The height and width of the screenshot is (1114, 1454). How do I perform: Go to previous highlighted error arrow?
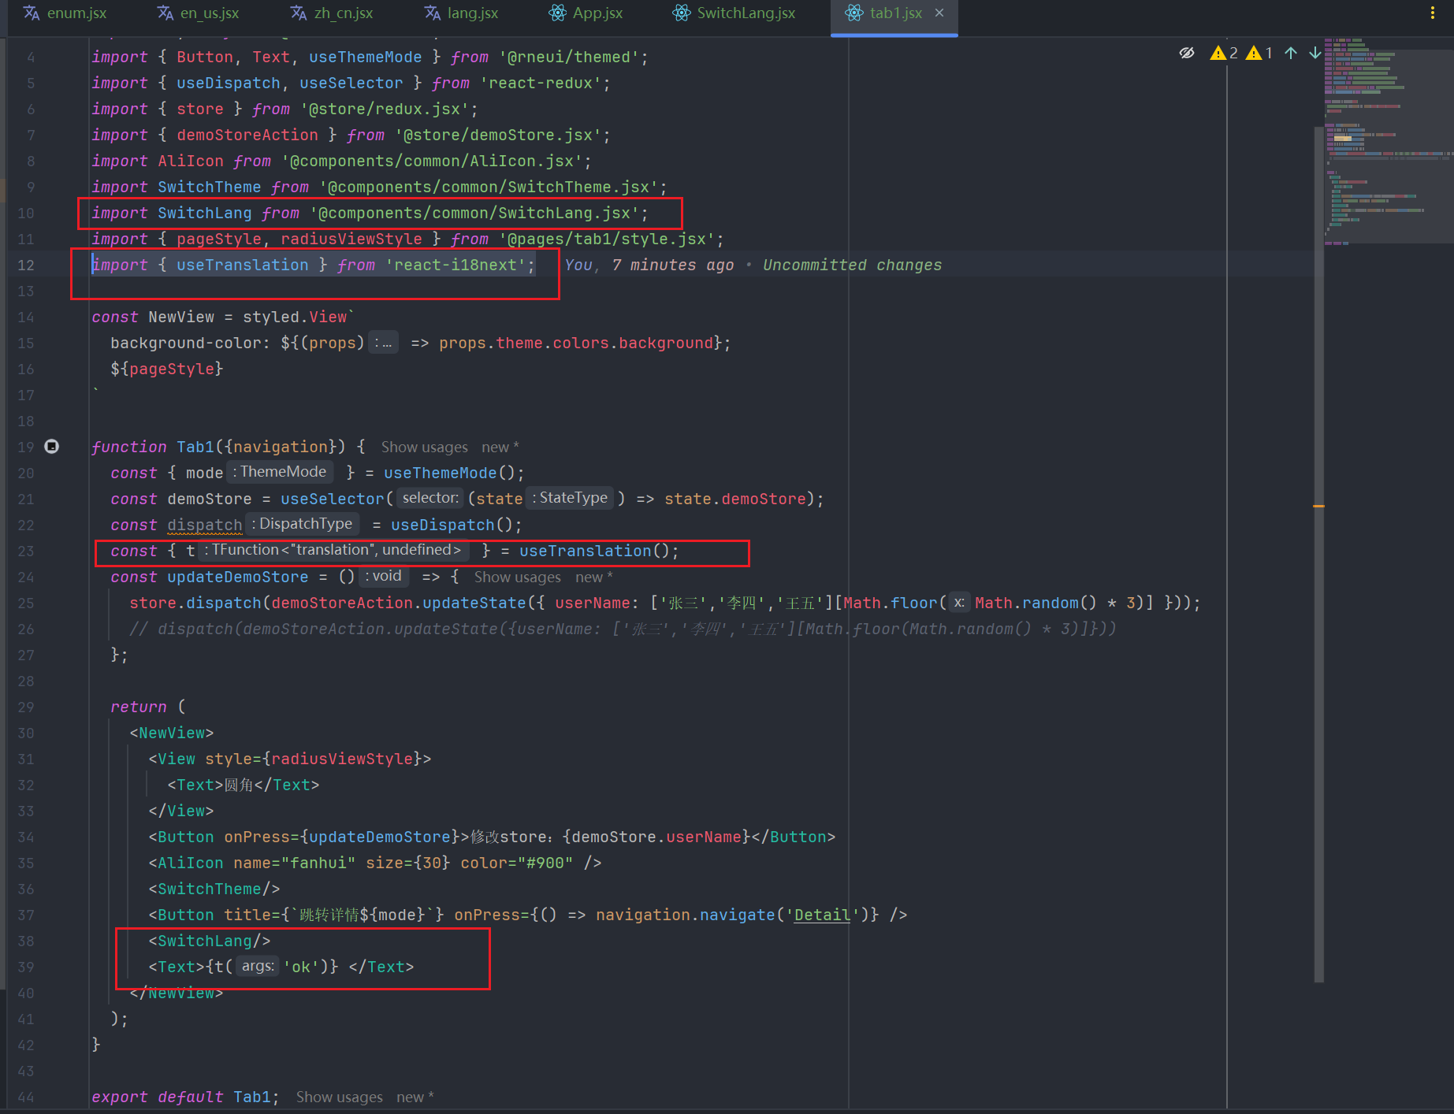tap(1291, 53)
